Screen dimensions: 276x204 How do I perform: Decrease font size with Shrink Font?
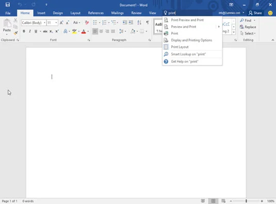(x=68, y=23)
